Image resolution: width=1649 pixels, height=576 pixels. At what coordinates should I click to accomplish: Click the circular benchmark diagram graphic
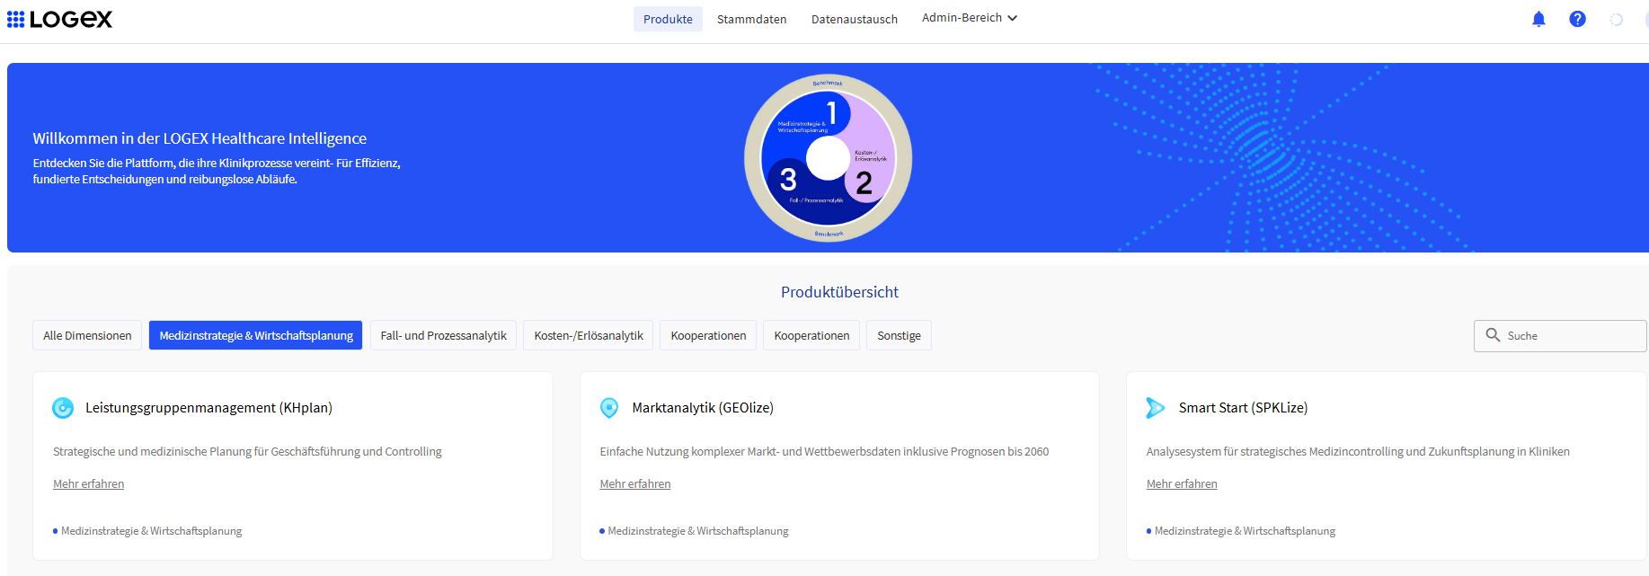click(828, 158)
